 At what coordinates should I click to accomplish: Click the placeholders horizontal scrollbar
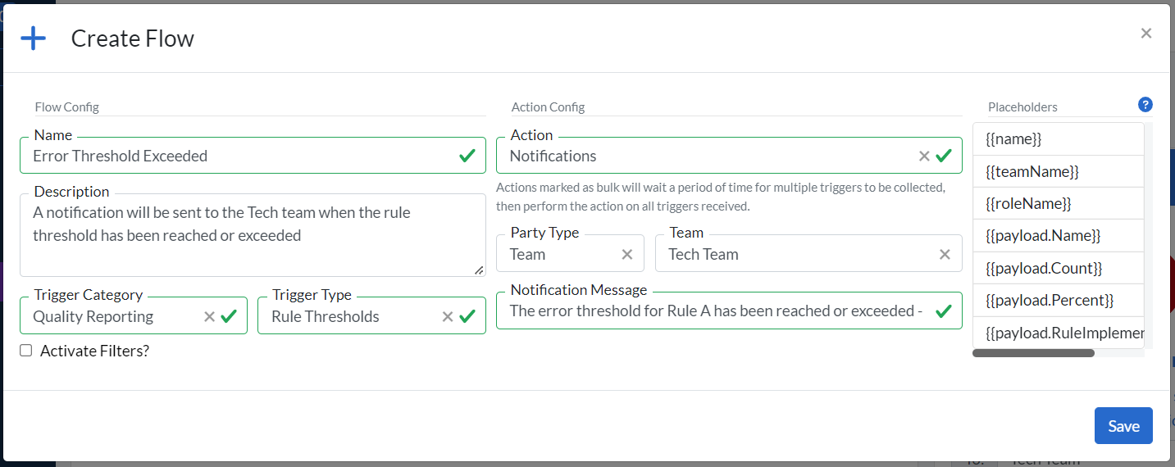click(x=1033, y=353)
